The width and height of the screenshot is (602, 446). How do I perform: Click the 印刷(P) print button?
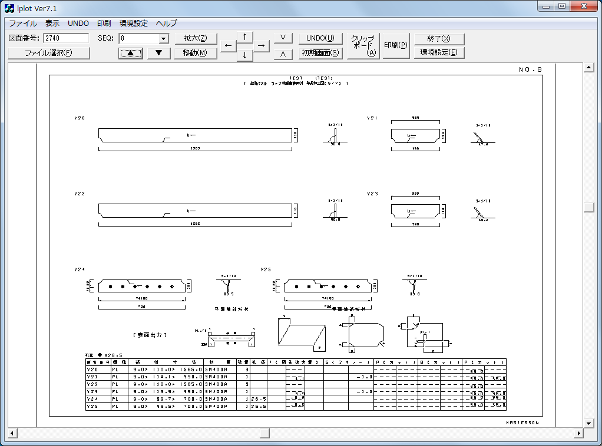(396, 46)
